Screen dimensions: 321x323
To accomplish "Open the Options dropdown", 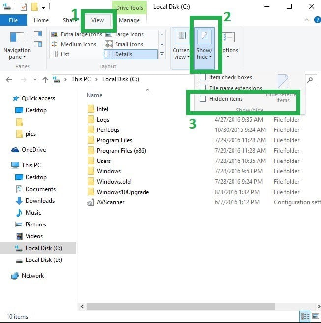I will click(229, 45).
